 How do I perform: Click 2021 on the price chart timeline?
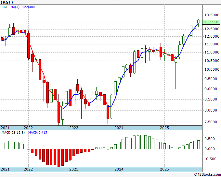(x=5, y=128)
